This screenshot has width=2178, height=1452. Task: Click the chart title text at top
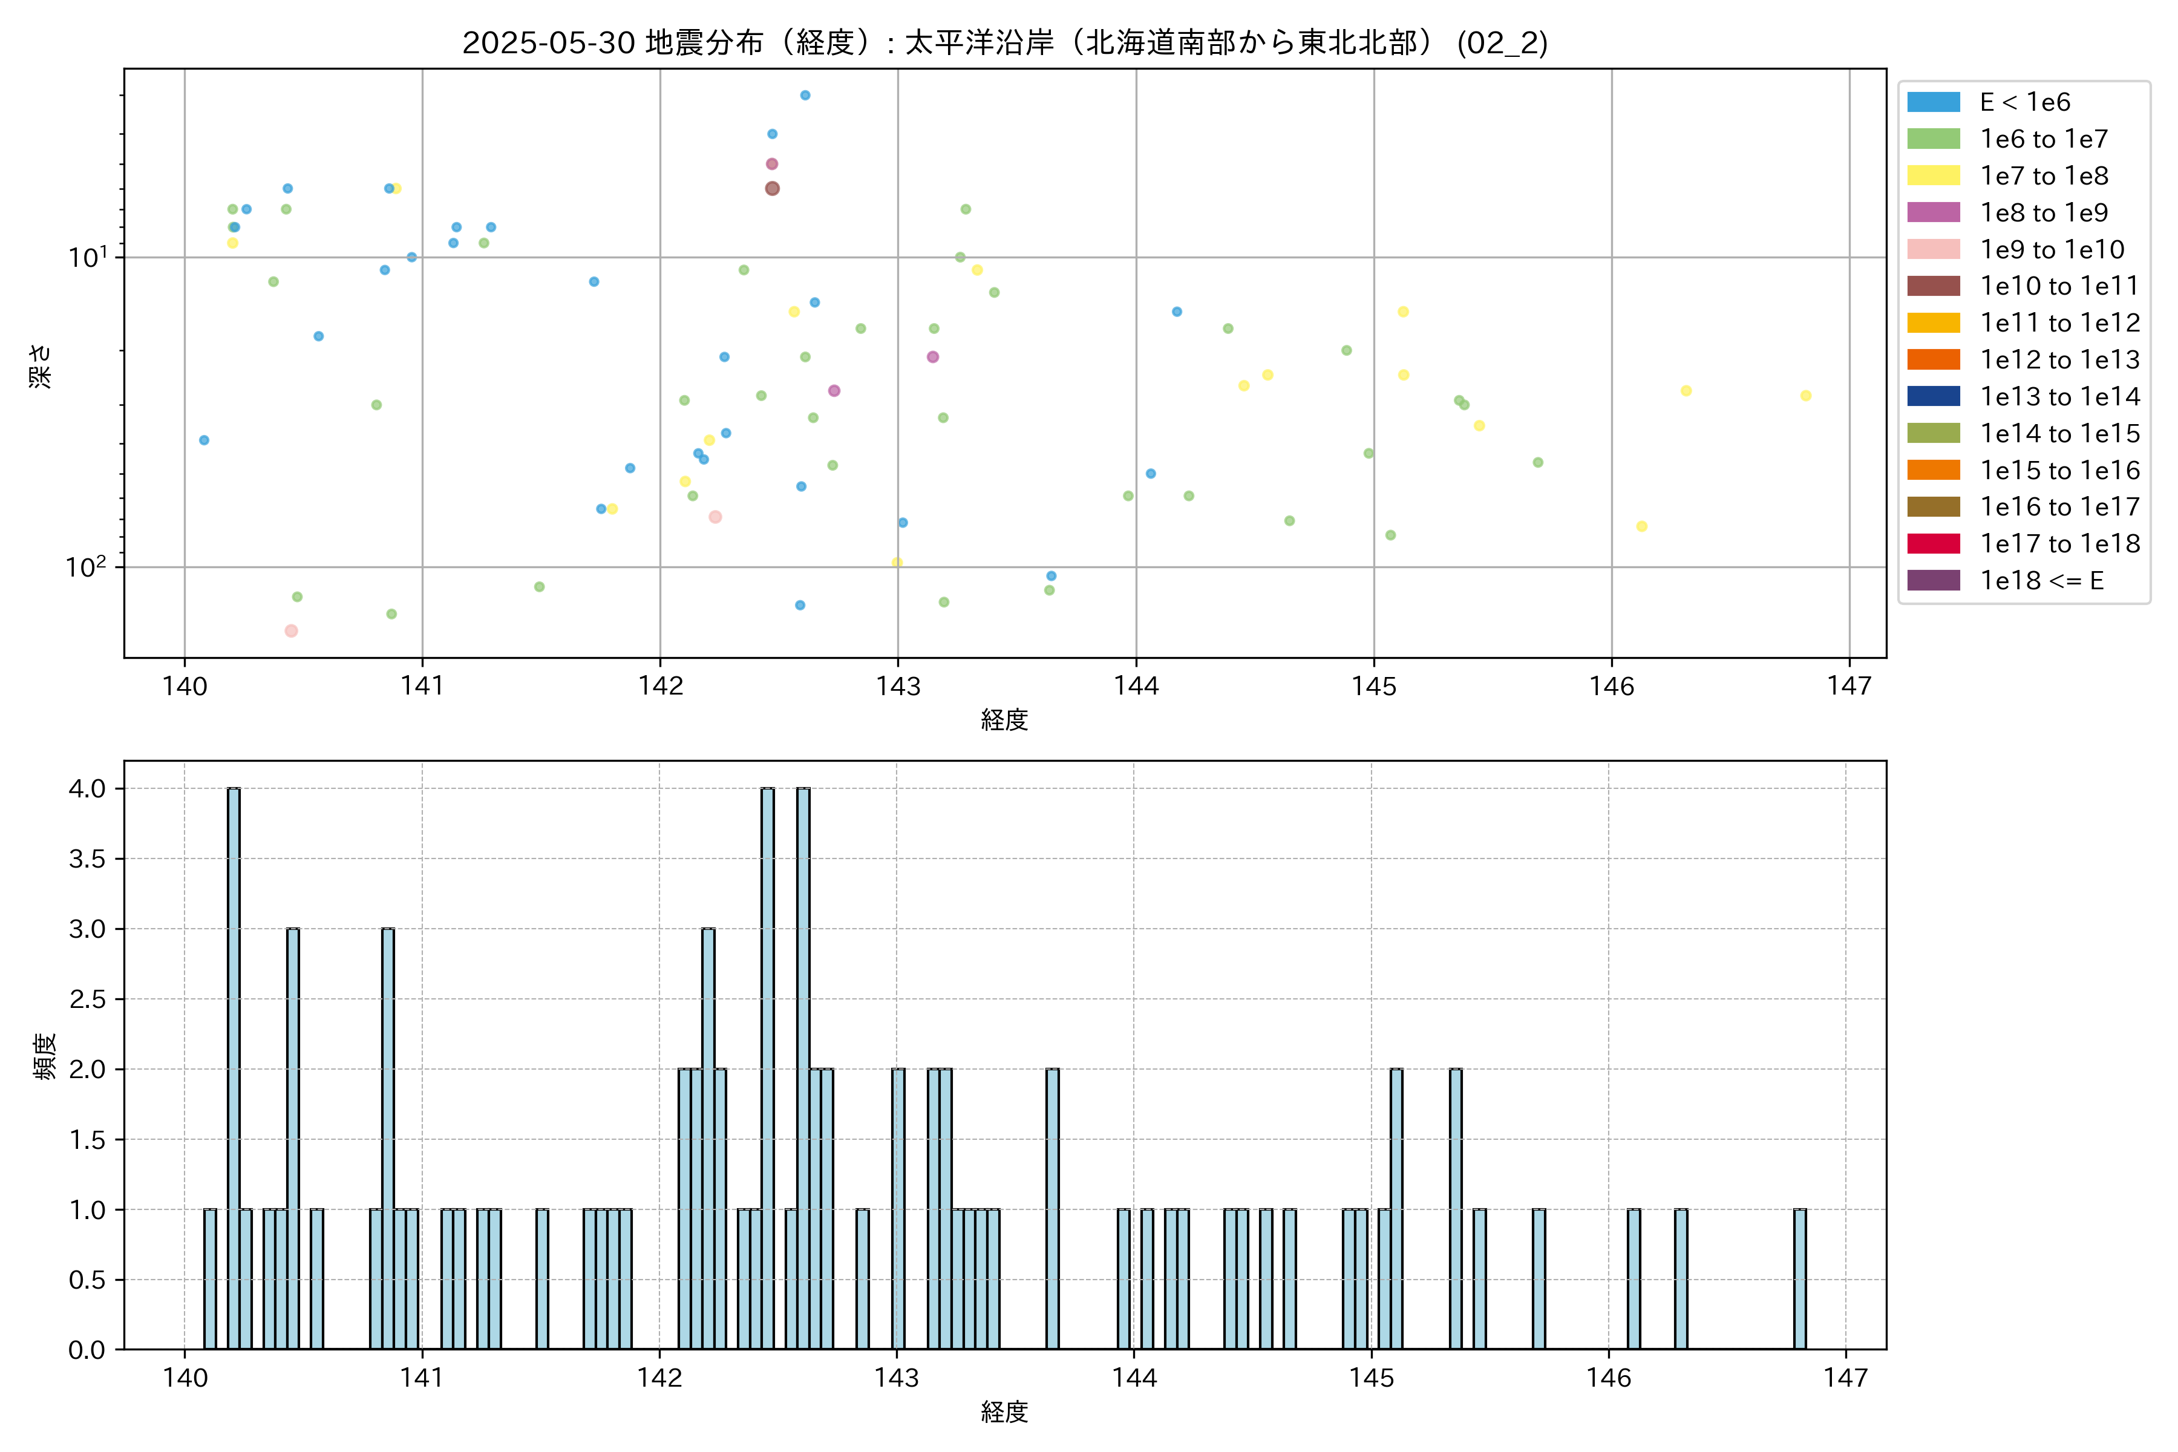coord(1005,42)
